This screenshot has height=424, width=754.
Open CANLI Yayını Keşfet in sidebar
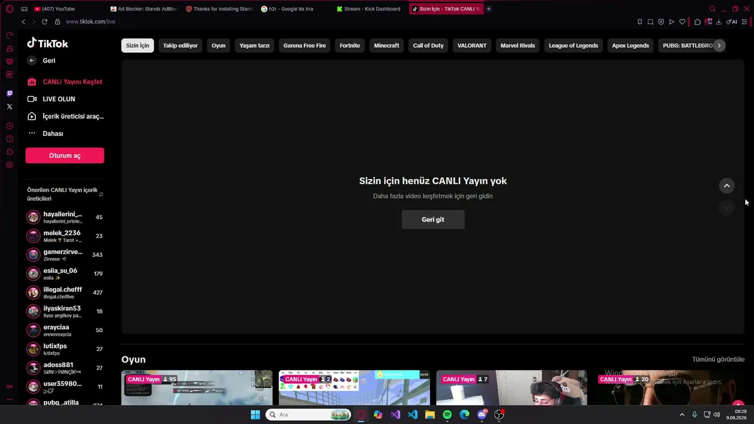[65, 82]
